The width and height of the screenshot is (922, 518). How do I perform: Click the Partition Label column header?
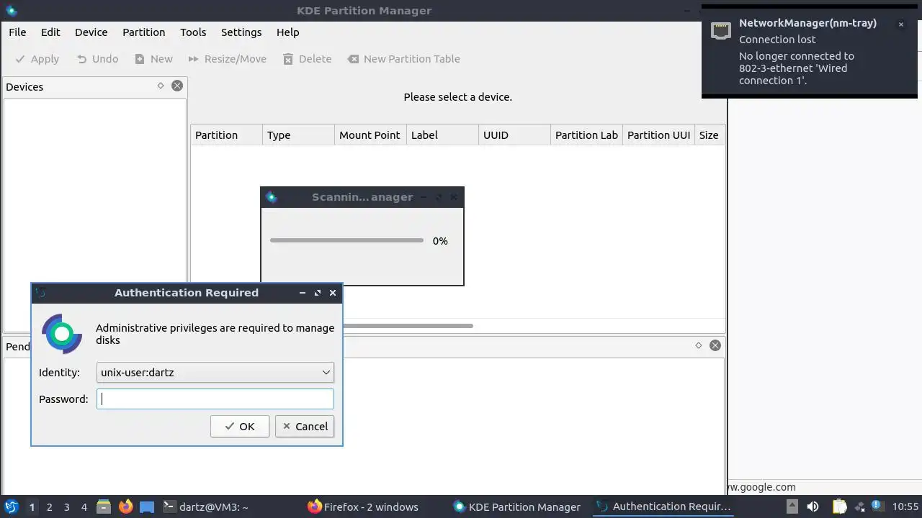[x=587, y=135]
